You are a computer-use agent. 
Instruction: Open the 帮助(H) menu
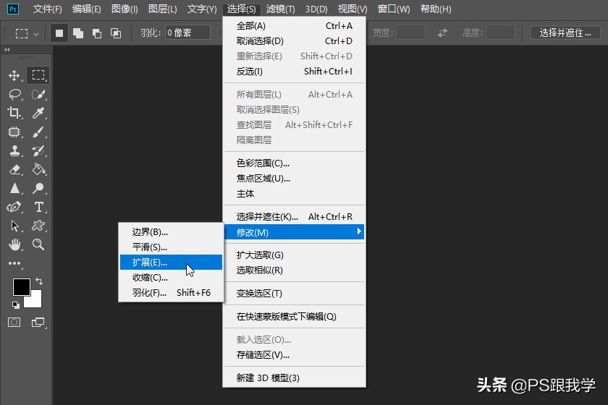pyautogui.click(x=436, y=9)
